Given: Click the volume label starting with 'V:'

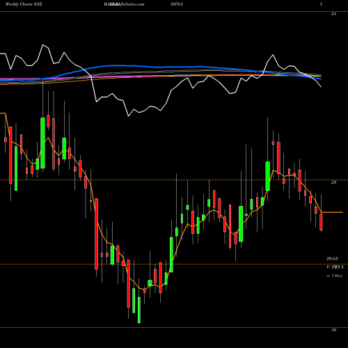Looking at the screenshot, I should click(x=335, y=267).
